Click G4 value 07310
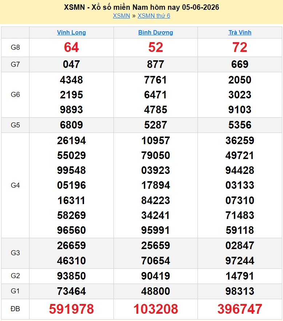 (240, 200)
